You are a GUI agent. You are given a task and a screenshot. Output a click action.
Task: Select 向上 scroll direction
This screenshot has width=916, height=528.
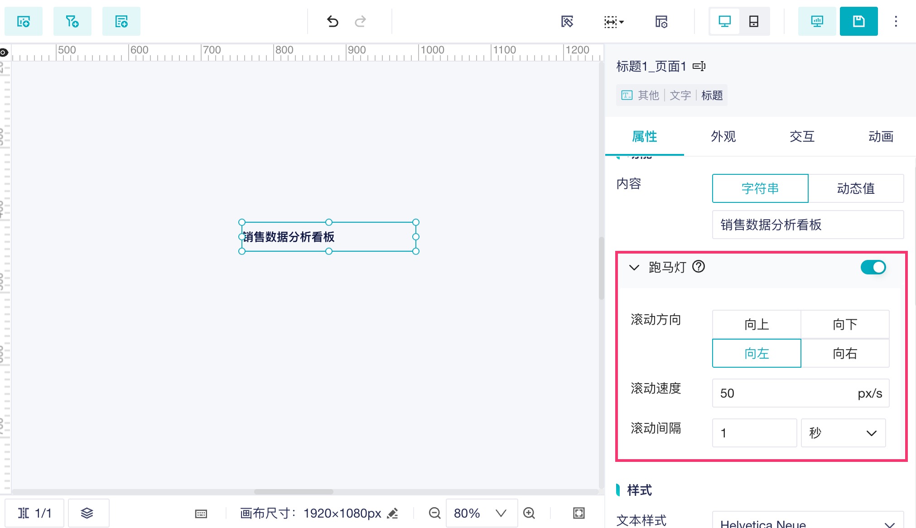(x=757, y=324)
